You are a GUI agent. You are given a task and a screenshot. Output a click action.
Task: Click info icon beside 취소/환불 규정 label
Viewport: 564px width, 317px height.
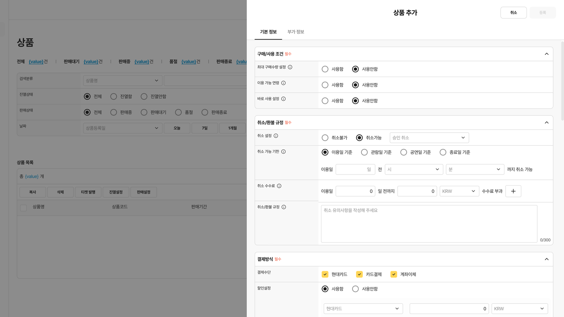284,207
